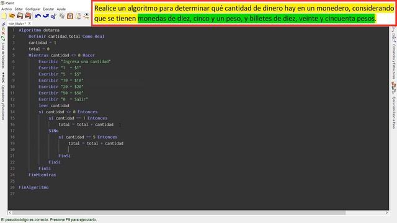Click the 'Definir cantidad,total Como Real' line
The image size is (397, 223).
pyautogui.click(x=66, y=37)
